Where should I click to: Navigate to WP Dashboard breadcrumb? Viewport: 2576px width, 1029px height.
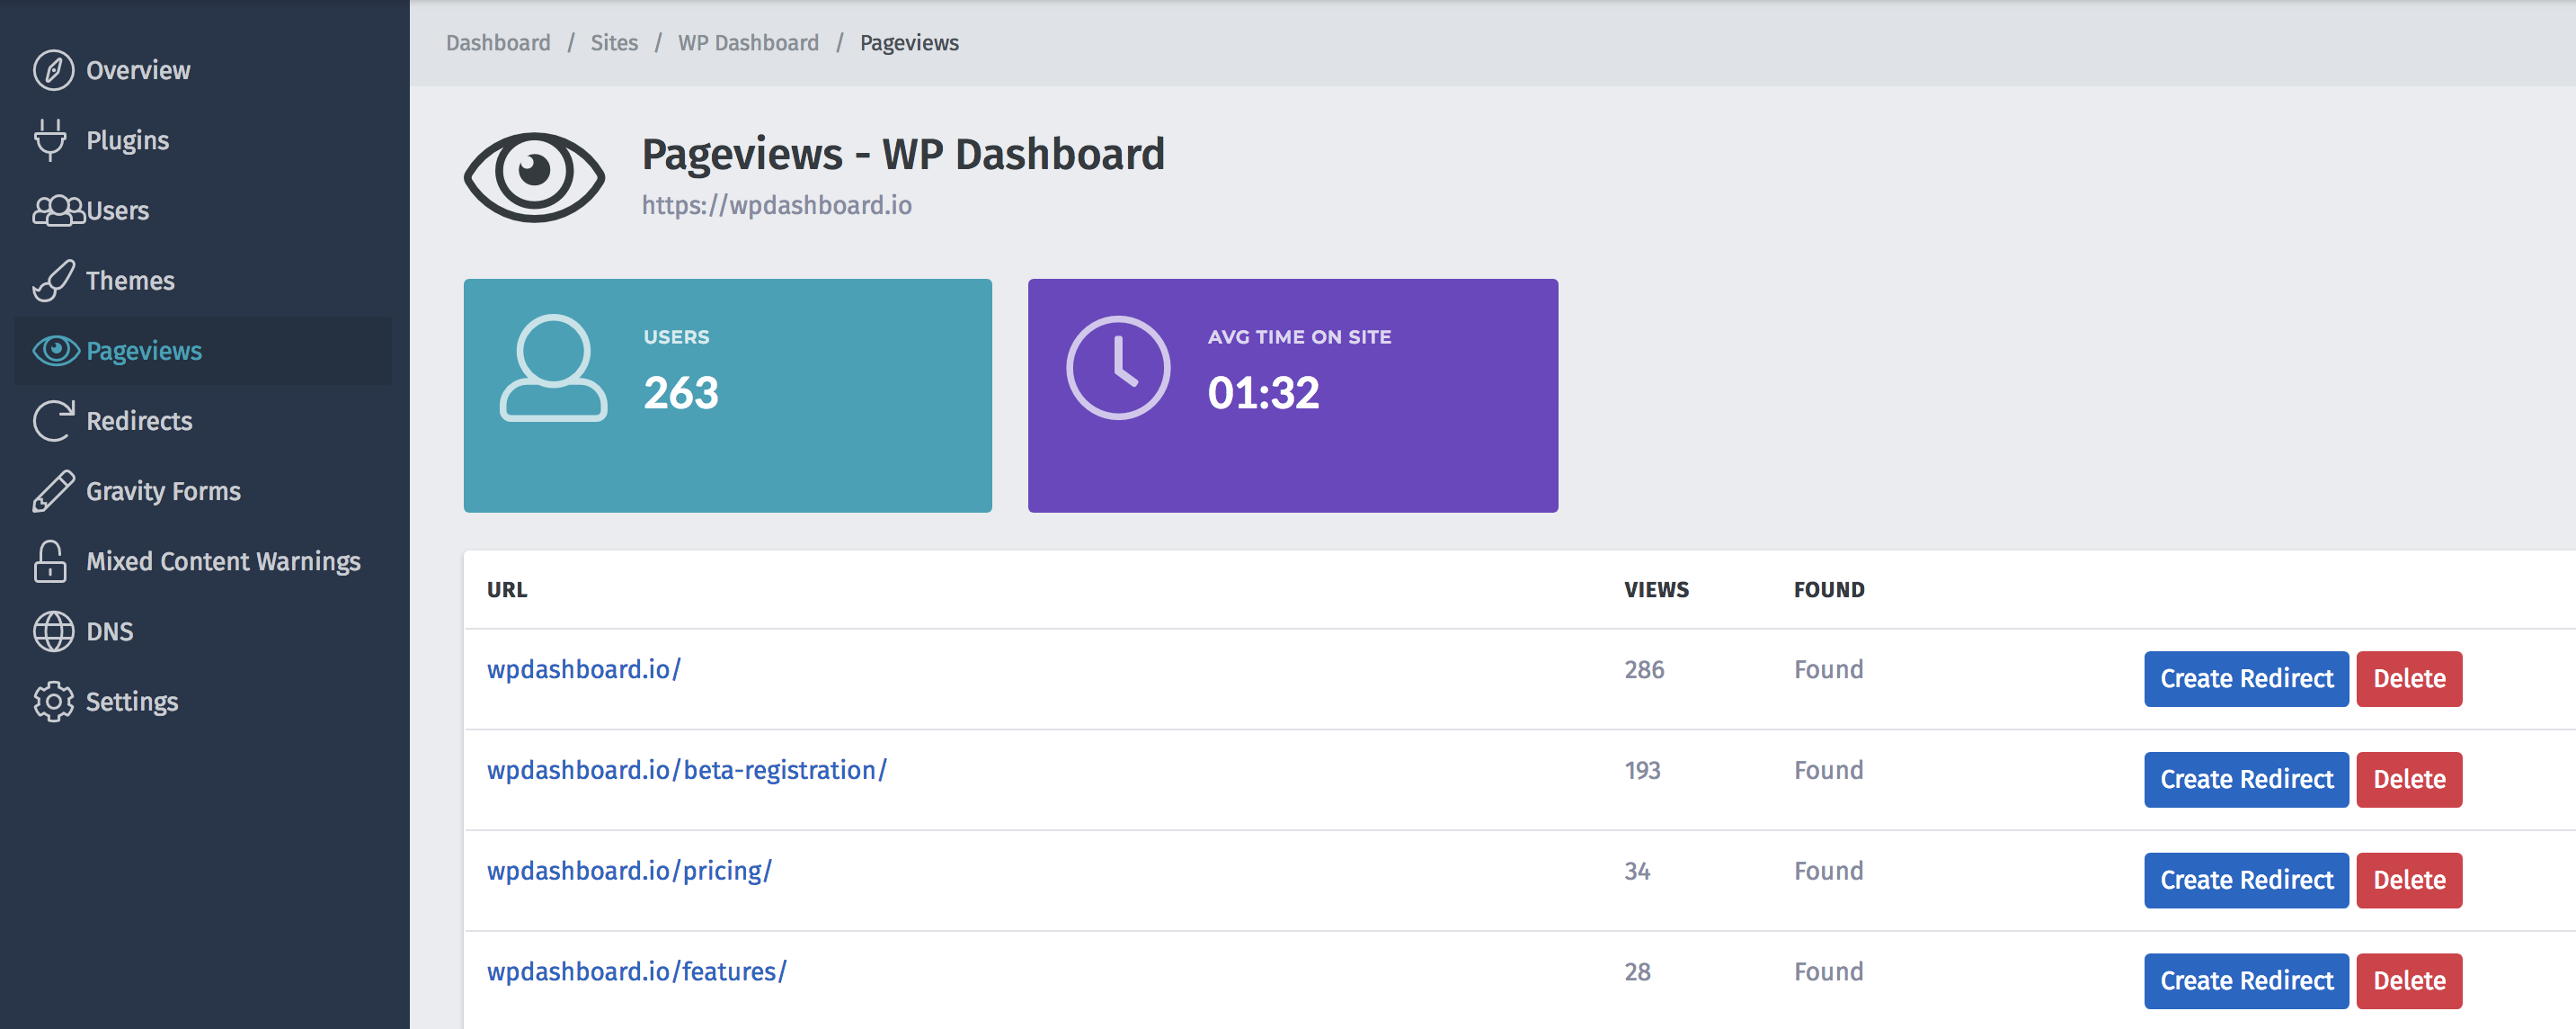[x=748, y=42]
